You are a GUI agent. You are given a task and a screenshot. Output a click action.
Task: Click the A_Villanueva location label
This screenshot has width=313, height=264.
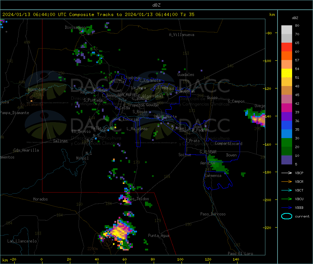182,35
